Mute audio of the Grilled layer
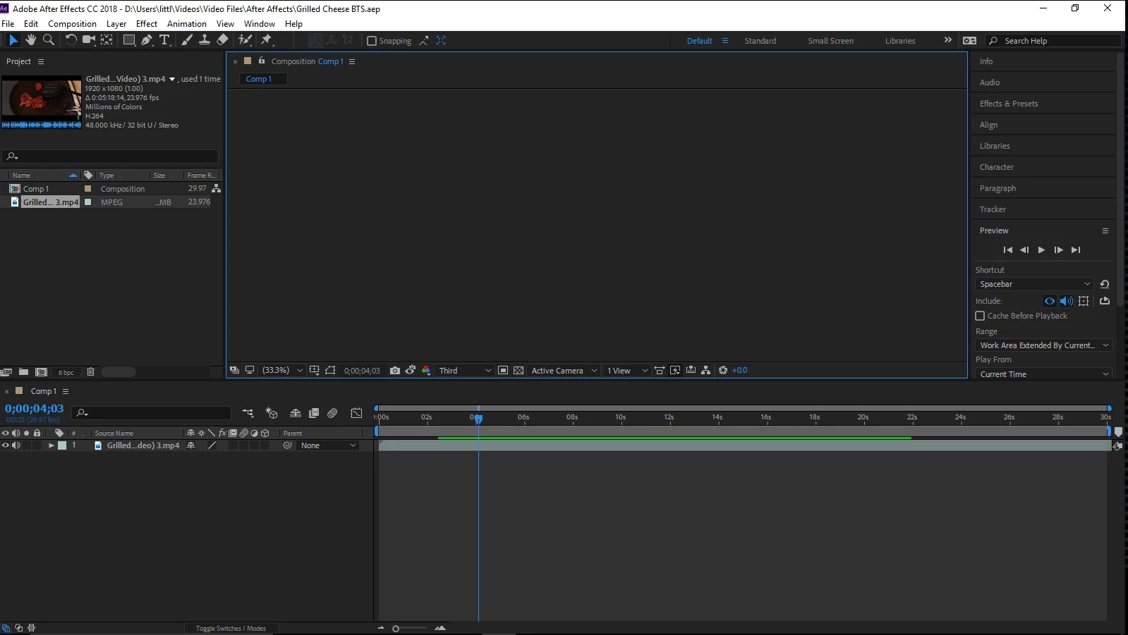The height and width of the screenshot is (635, 1128). pos(16,445)
